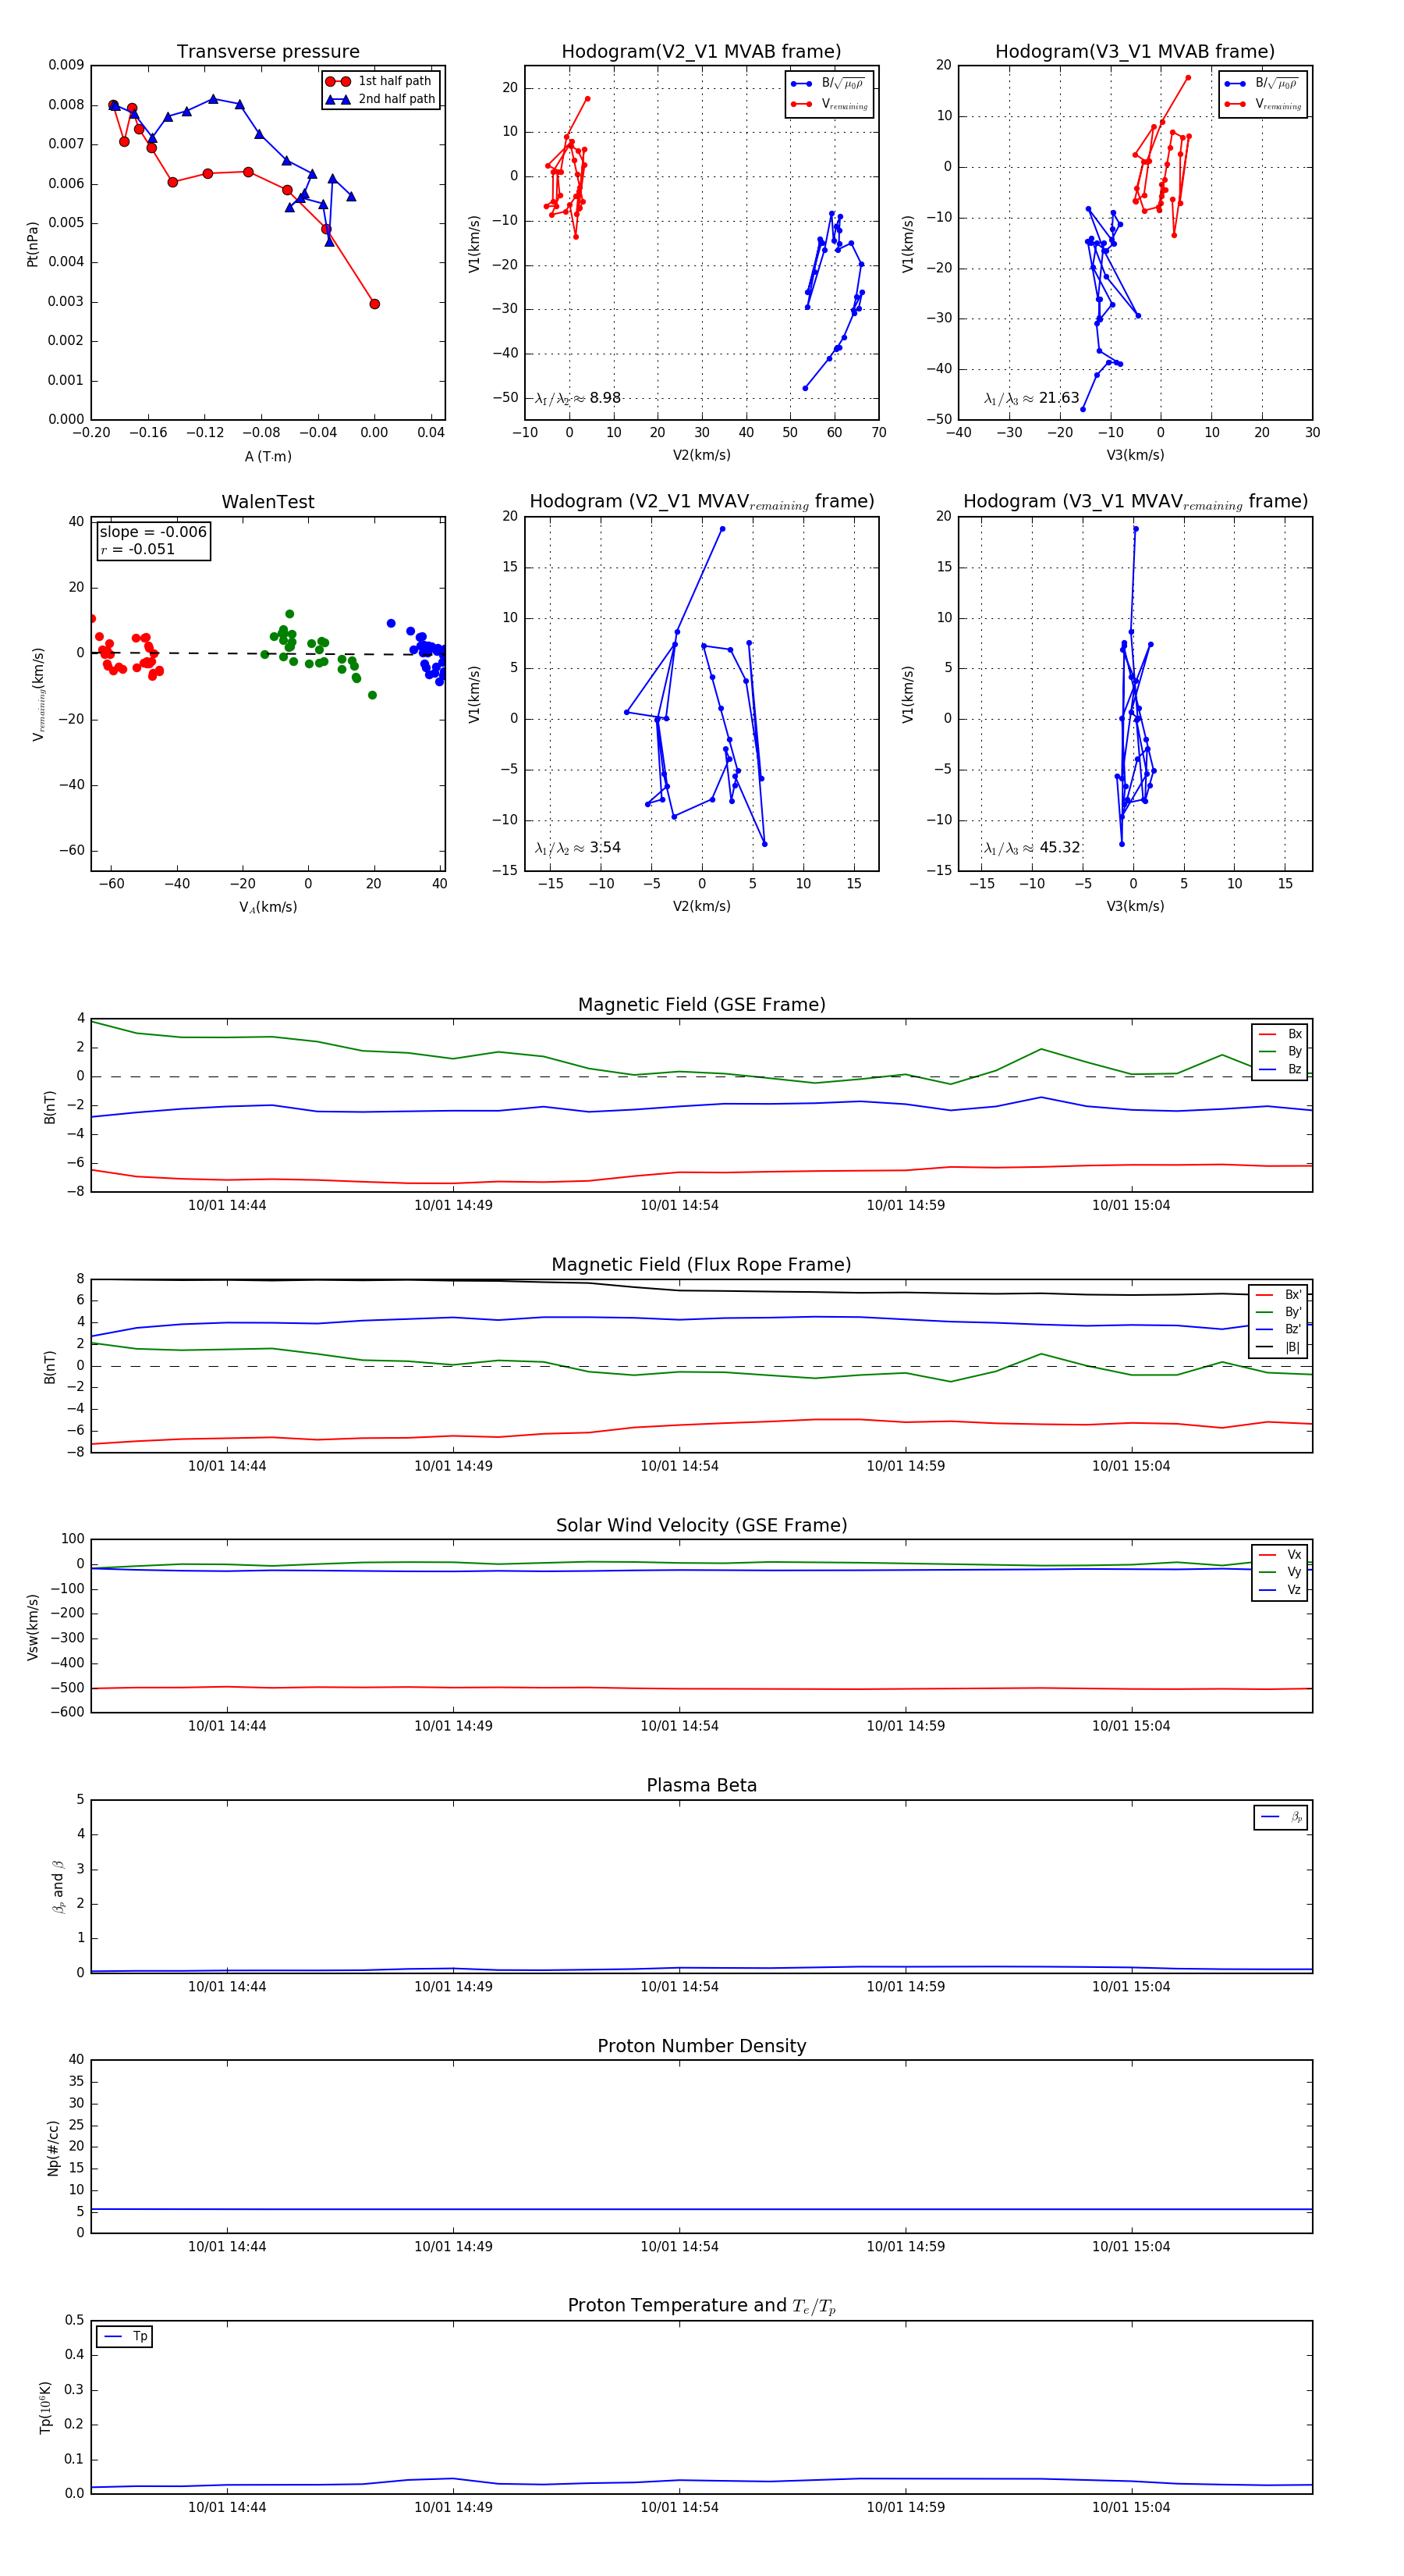Click the "Magnetic Field (GSE Frame)" title
1404x2576 pixels.
[701, 1005]
